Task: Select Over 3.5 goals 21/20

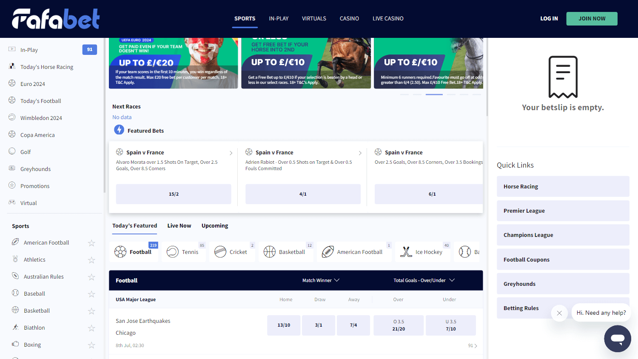Action: [399, 325]
